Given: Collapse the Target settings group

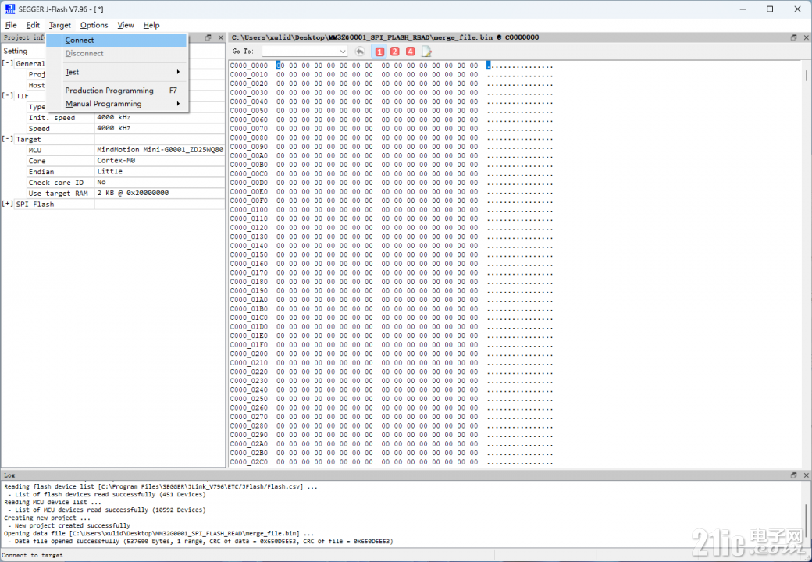Looking at the screenshot, I should pyautogui.click(x=7, y=139).
